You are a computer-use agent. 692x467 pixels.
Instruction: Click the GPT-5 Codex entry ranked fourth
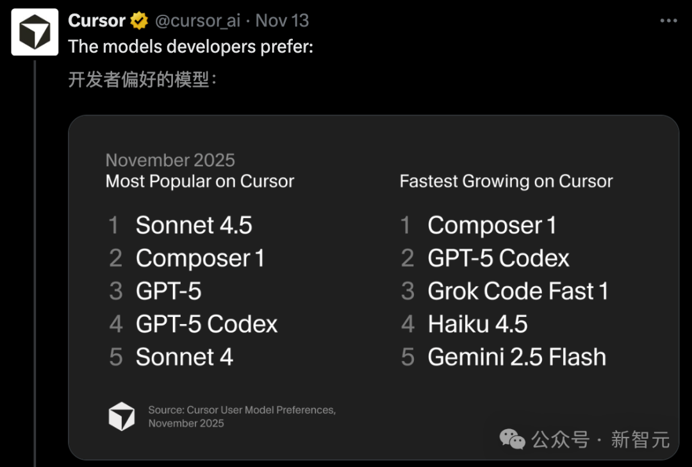click(x=206, y=324)
